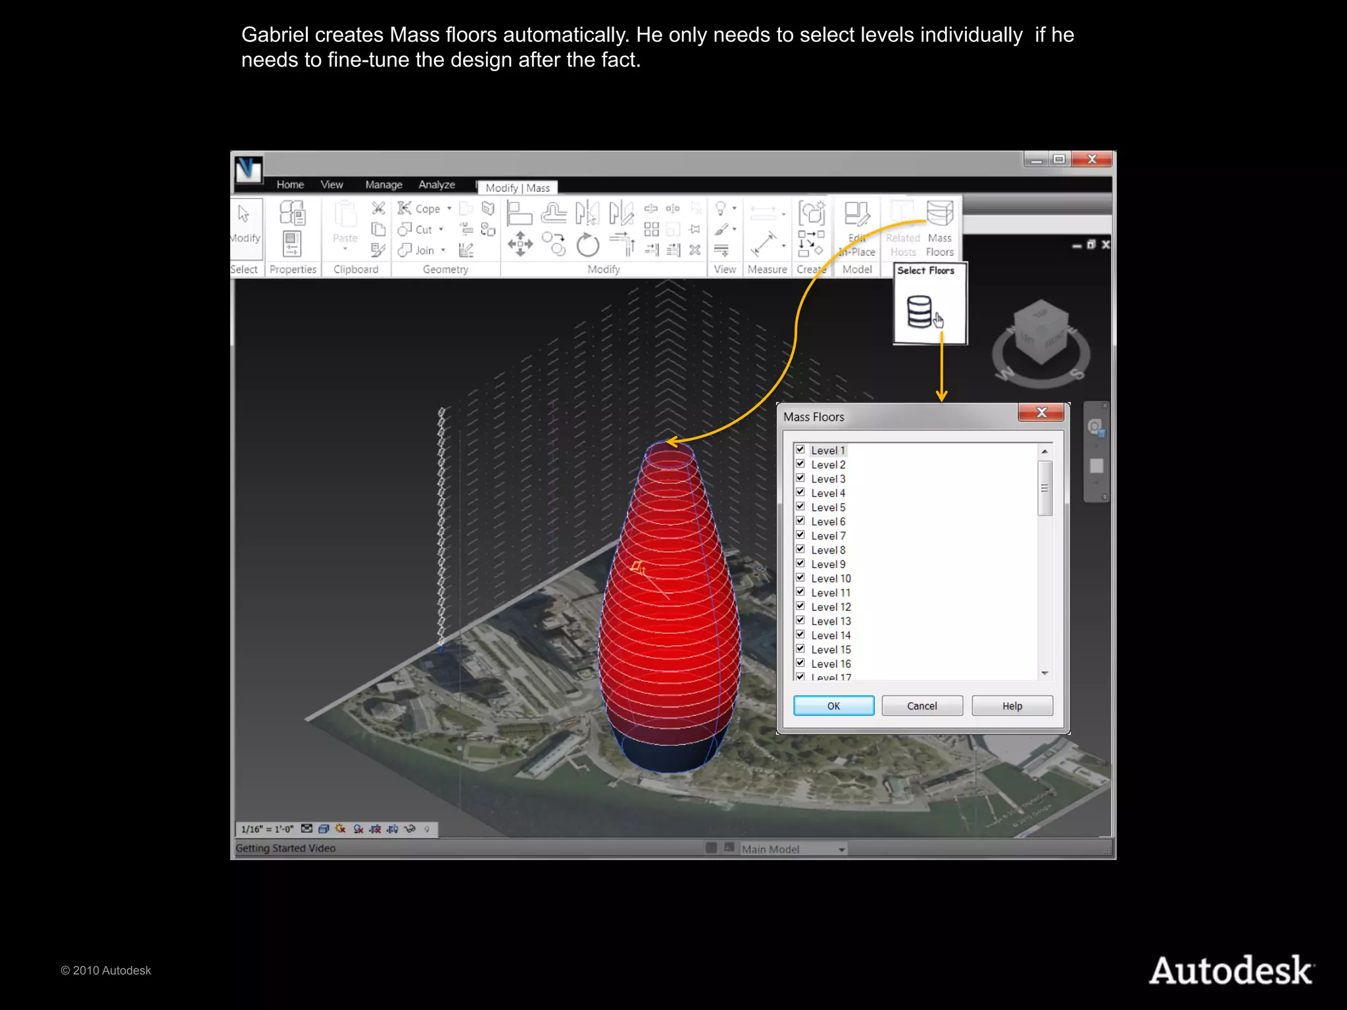Screen dimensions: 1347x1010
Task: Select Trim/Extend to Corner tool
Action: pyautogui.click(x=622, y=244)
